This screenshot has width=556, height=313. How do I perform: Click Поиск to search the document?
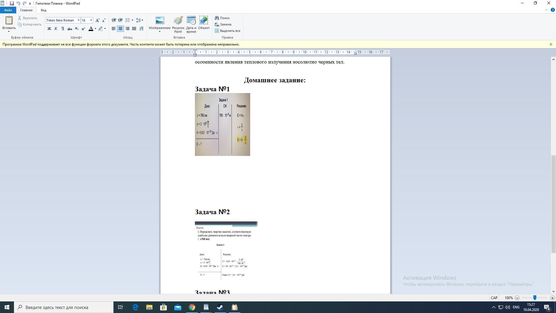(x=222, y=18)
